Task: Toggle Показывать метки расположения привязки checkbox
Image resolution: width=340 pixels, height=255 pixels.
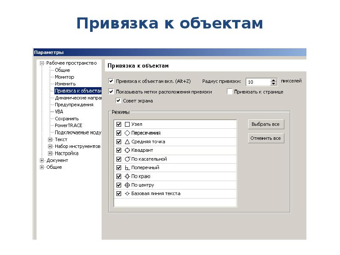Action: pyautogui.click(x=111, y=91)
